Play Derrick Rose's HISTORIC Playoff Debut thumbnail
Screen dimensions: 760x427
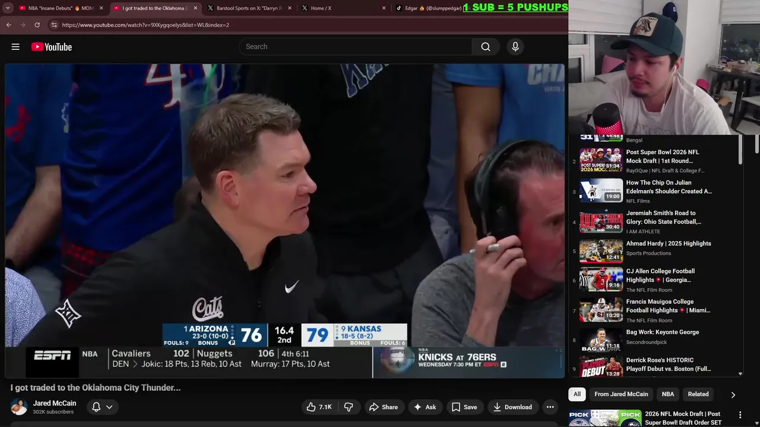(x=601, y=367)
